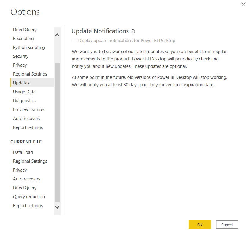Click the sidebar scroll up arrow
Image resolution: width=246 pixels, height=235 pixels.
[57, 35]
